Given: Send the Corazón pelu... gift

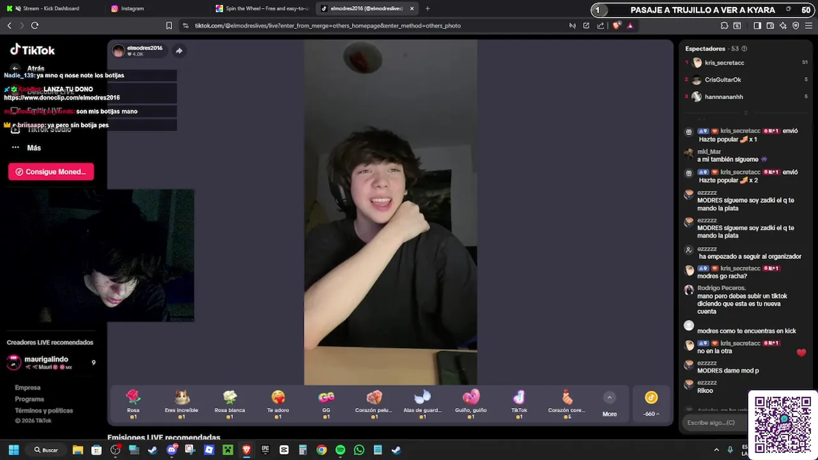Looking at the screenshot, I should point(374,404).
